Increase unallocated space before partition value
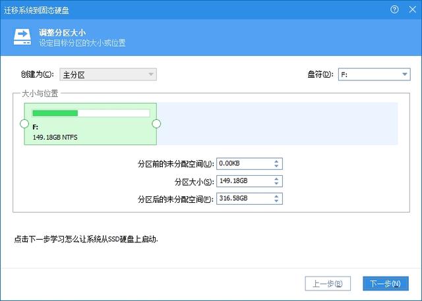 click(276, 161)
